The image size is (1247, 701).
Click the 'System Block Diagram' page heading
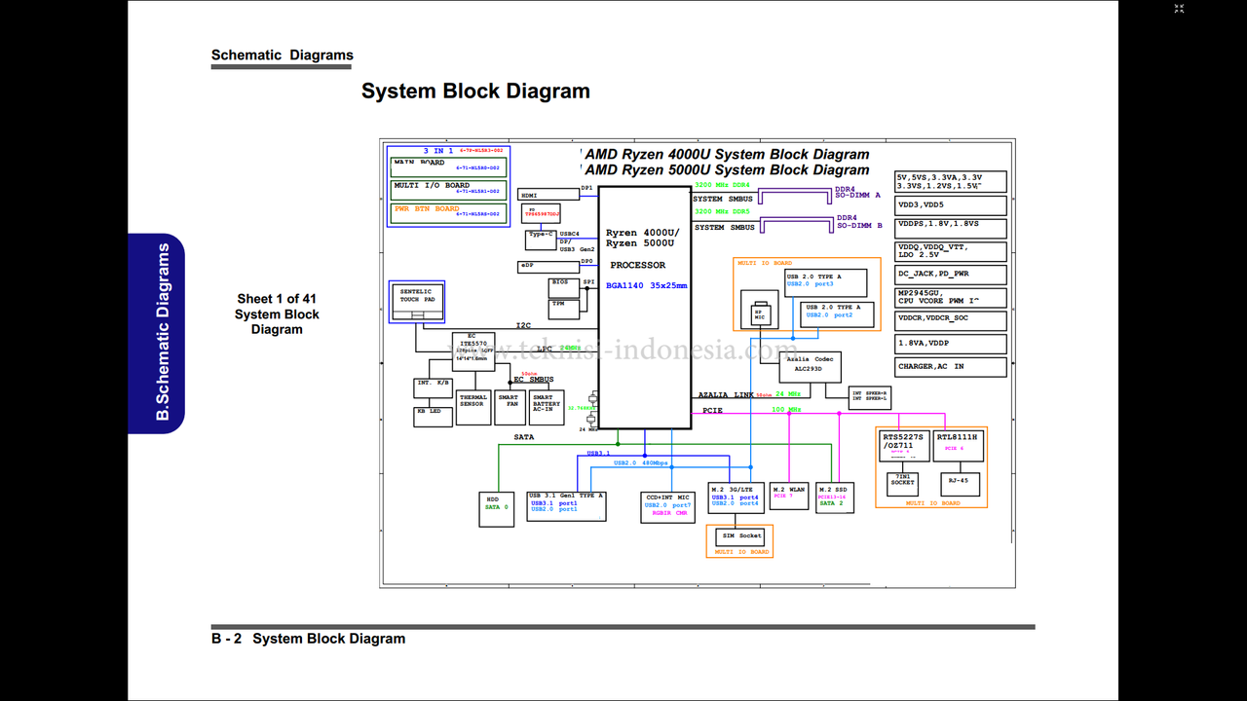click(x=475, y=91)
